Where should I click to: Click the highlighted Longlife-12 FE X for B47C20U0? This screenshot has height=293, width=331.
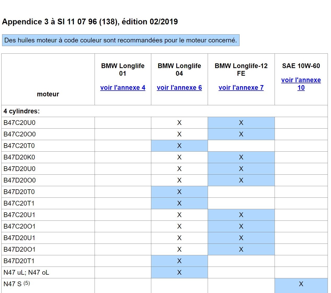[241, 123]
